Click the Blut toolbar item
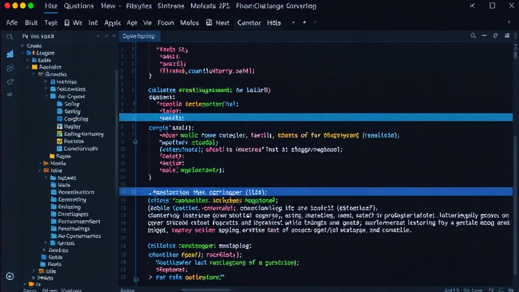Viewport: 519px width, 292px height. tap(31, 22)
